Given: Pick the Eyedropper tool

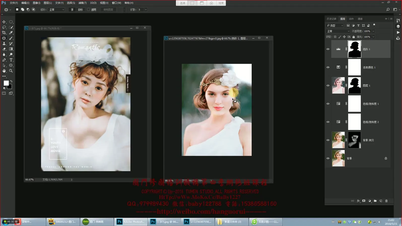Looking at the screenshot, I should (11, 33).
